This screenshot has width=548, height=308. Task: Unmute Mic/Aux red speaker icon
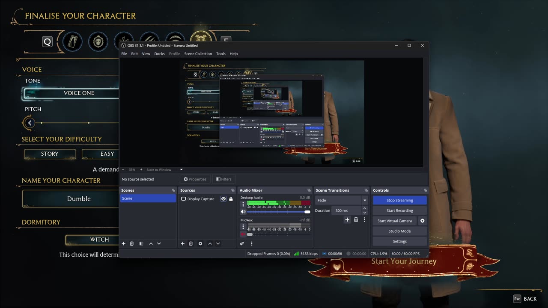point(243,234)
